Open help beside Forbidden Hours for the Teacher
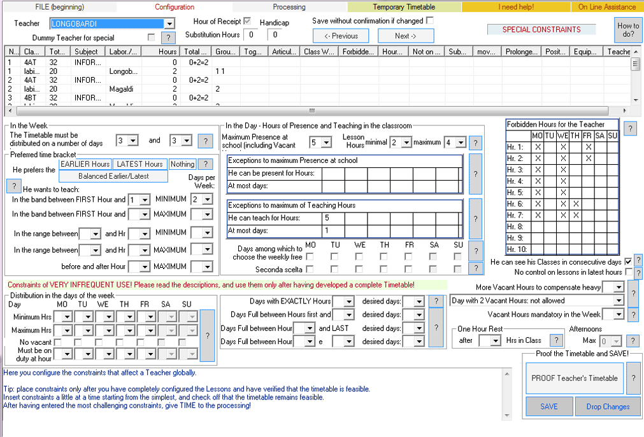The width and height of the screenshot is (644, 437). point(630,128)
